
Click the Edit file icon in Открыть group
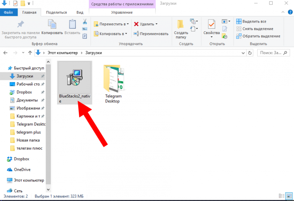(x=225, y=29)
